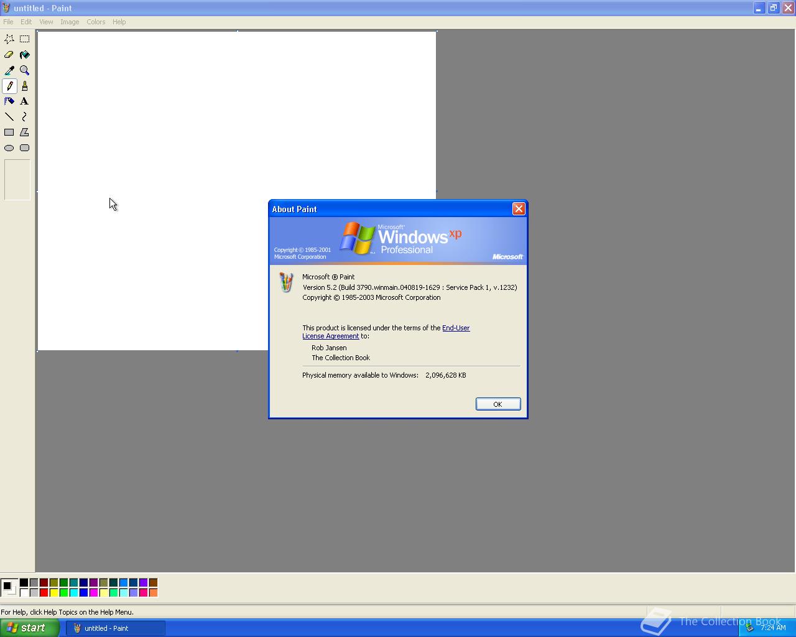Click 'The Collection Book' licensee organization text
Viewport: 796px width, 637px height.
341,358
